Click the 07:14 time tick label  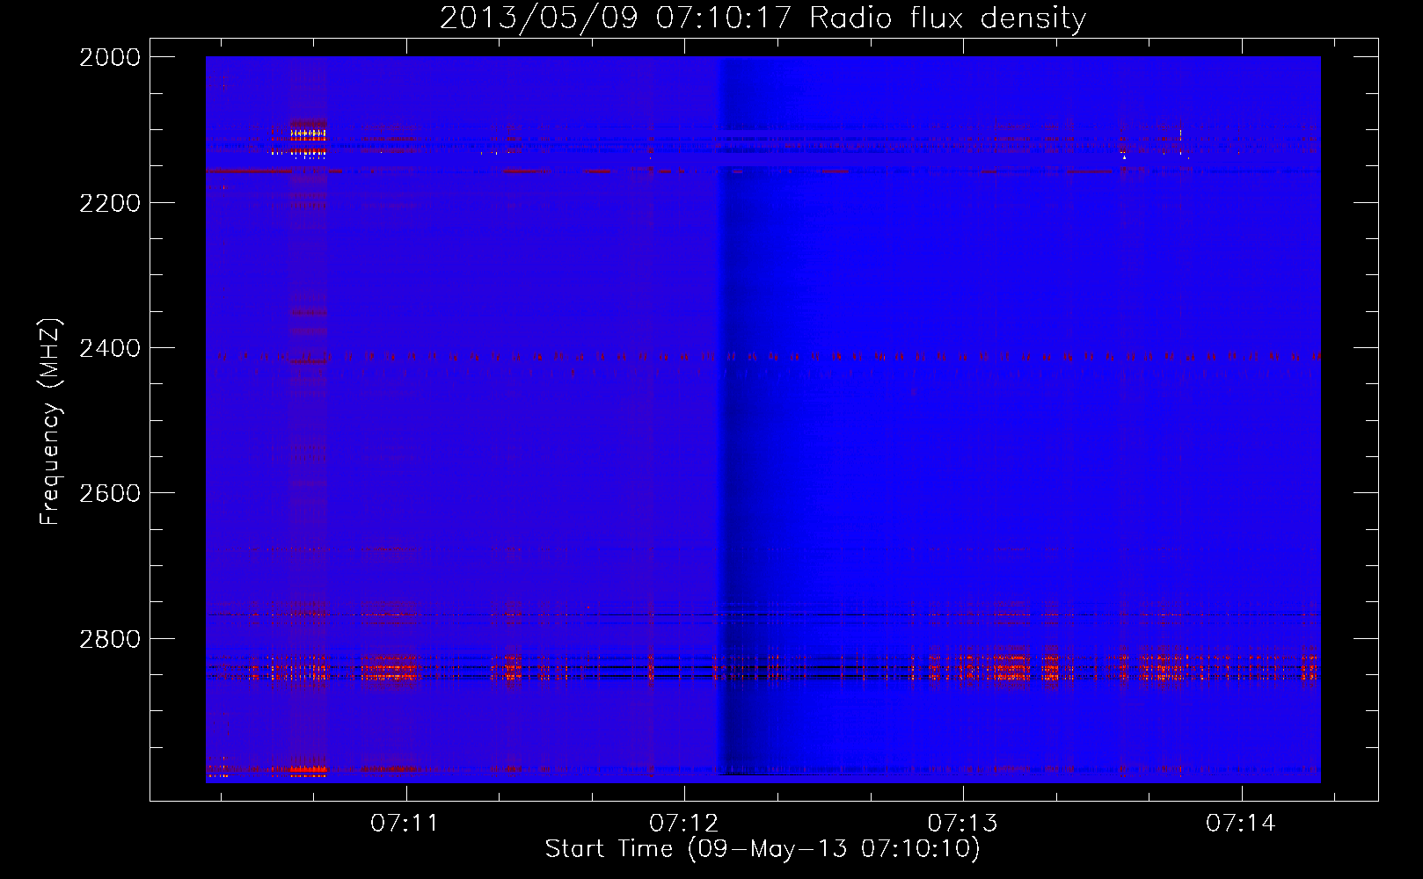pyautogui.click(x=1241, y=823)
